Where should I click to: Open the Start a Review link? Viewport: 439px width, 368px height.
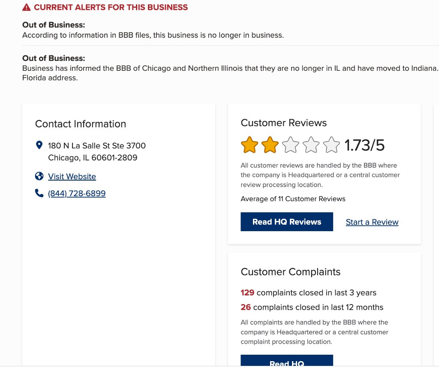[x=372, y=222]
